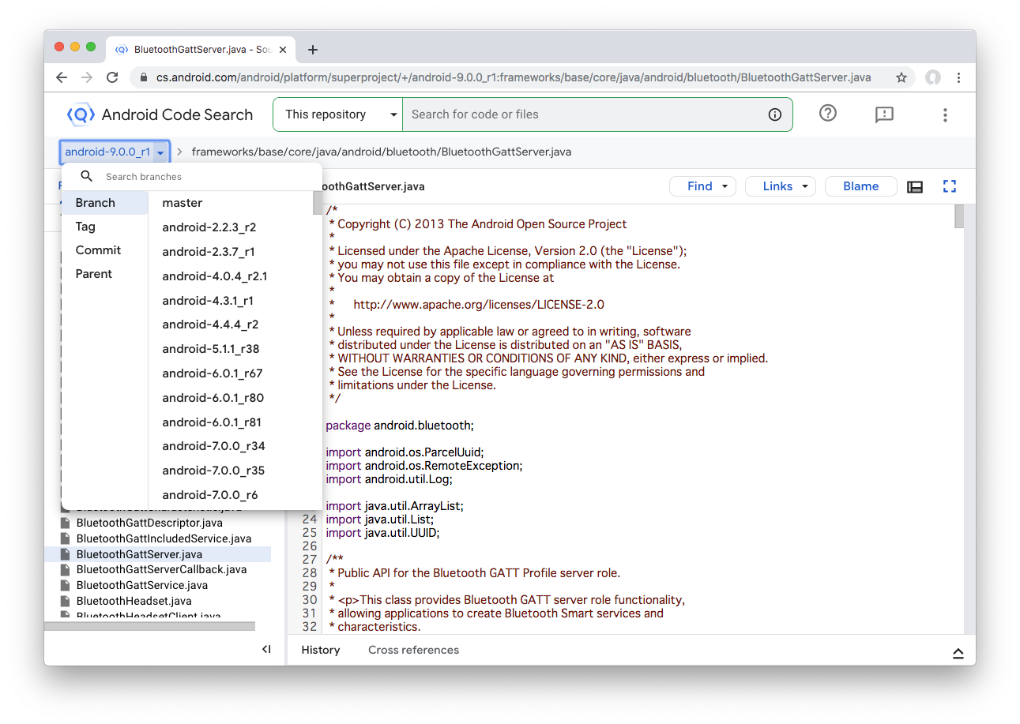Click the Apache license URL in code
This screenshot has width=1020, height=724.
click(x=479, y=305)
